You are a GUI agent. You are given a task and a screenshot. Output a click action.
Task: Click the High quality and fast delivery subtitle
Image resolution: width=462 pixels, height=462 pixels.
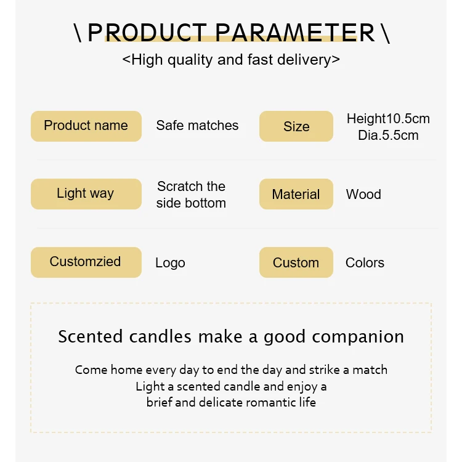[x=231, y=60]
